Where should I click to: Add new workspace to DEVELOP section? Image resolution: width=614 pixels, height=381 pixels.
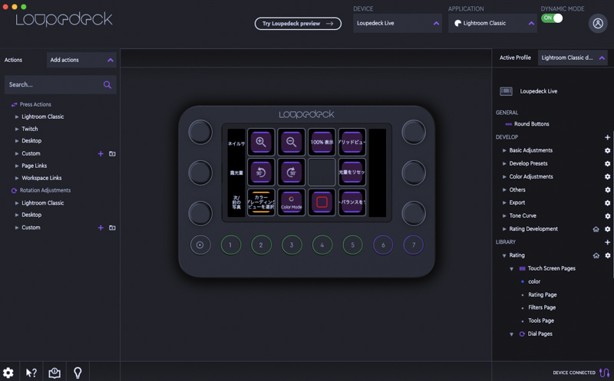[607, 137]
